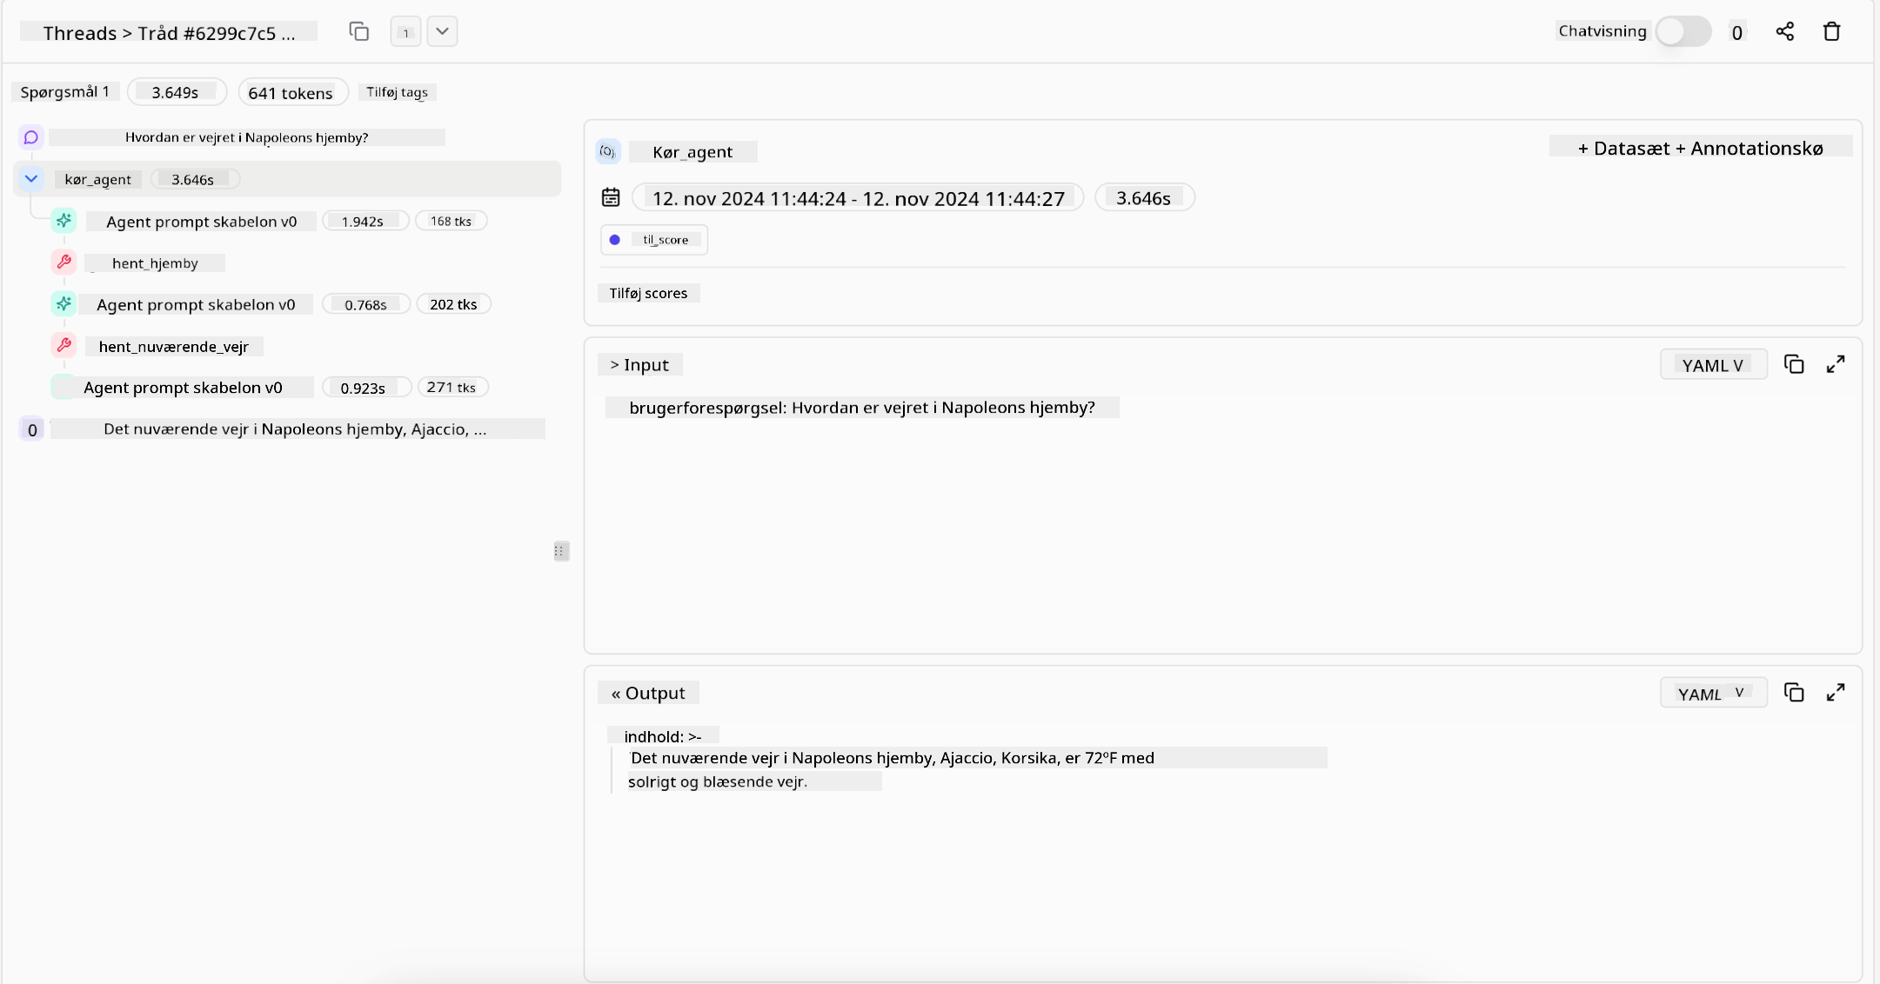Click the output icon beside final answer

click(x=32, y=429)
